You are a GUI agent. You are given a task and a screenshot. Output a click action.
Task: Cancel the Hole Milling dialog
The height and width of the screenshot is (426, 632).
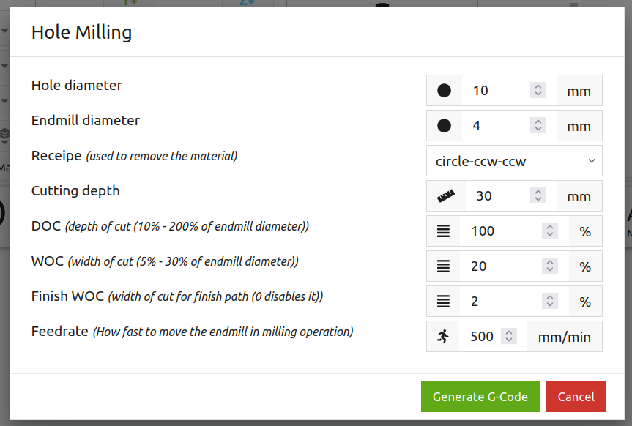coord(576,397)
